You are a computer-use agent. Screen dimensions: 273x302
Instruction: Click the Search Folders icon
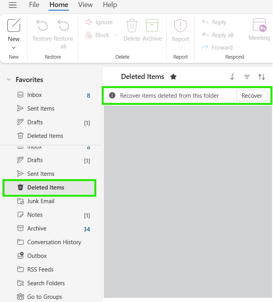point(20,283)
